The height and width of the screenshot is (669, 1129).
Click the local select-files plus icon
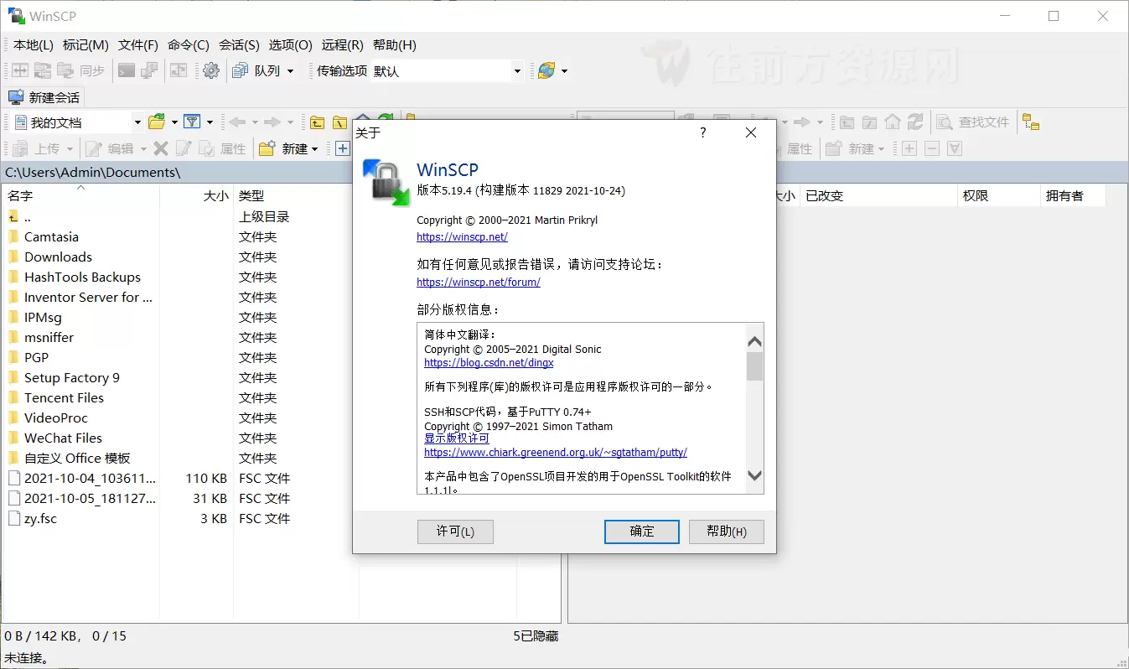(x=342, y=148)
